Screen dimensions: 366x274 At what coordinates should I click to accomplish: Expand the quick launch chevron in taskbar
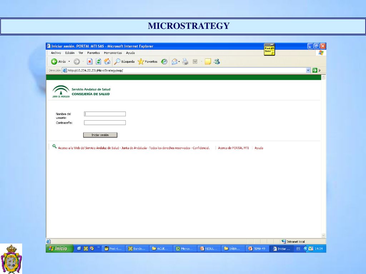(x=99, y=248)
